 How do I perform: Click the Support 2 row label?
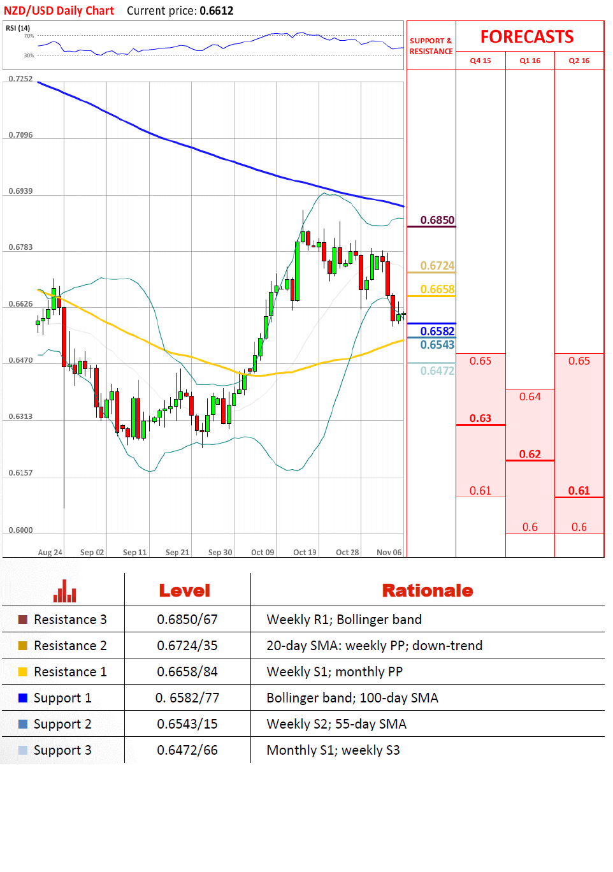pos(62,724)
